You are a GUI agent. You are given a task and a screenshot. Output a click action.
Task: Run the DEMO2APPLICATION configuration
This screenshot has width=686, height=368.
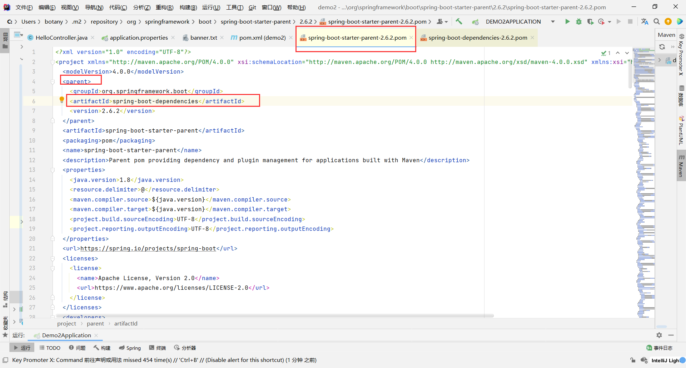pyautogui.click(x=567, y=21)
